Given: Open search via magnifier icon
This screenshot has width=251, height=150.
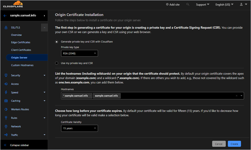Looking at the screenshot, I should [x=188, y=4].
